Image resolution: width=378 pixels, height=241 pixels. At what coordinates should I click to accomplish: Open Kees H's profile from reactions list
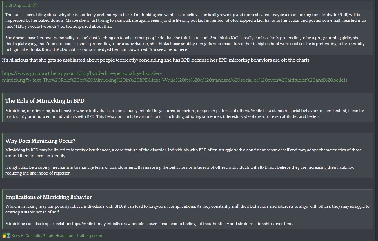[17, 235]
